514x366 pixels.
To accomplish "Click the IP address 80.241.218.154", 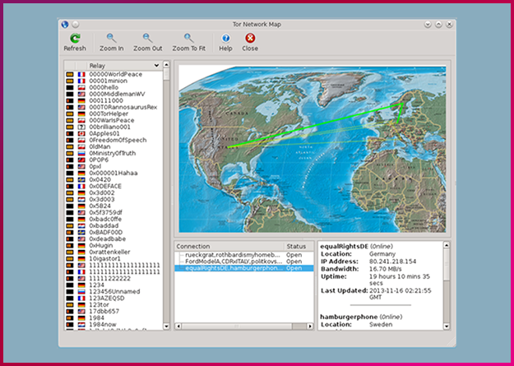I will click(393, 262).
